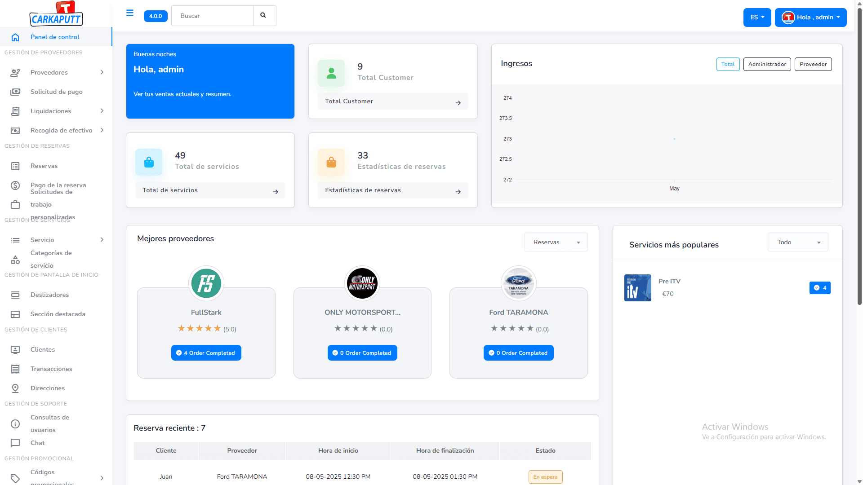
Task: Click the Consultas de usuarios info icon
Action: [15, 424]
